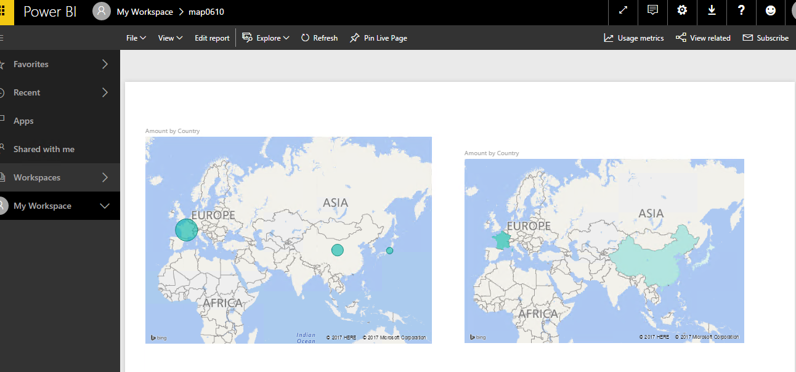Screen dimensions: 796x372
Task: Click the Power BI logo text
Action: 50,12
